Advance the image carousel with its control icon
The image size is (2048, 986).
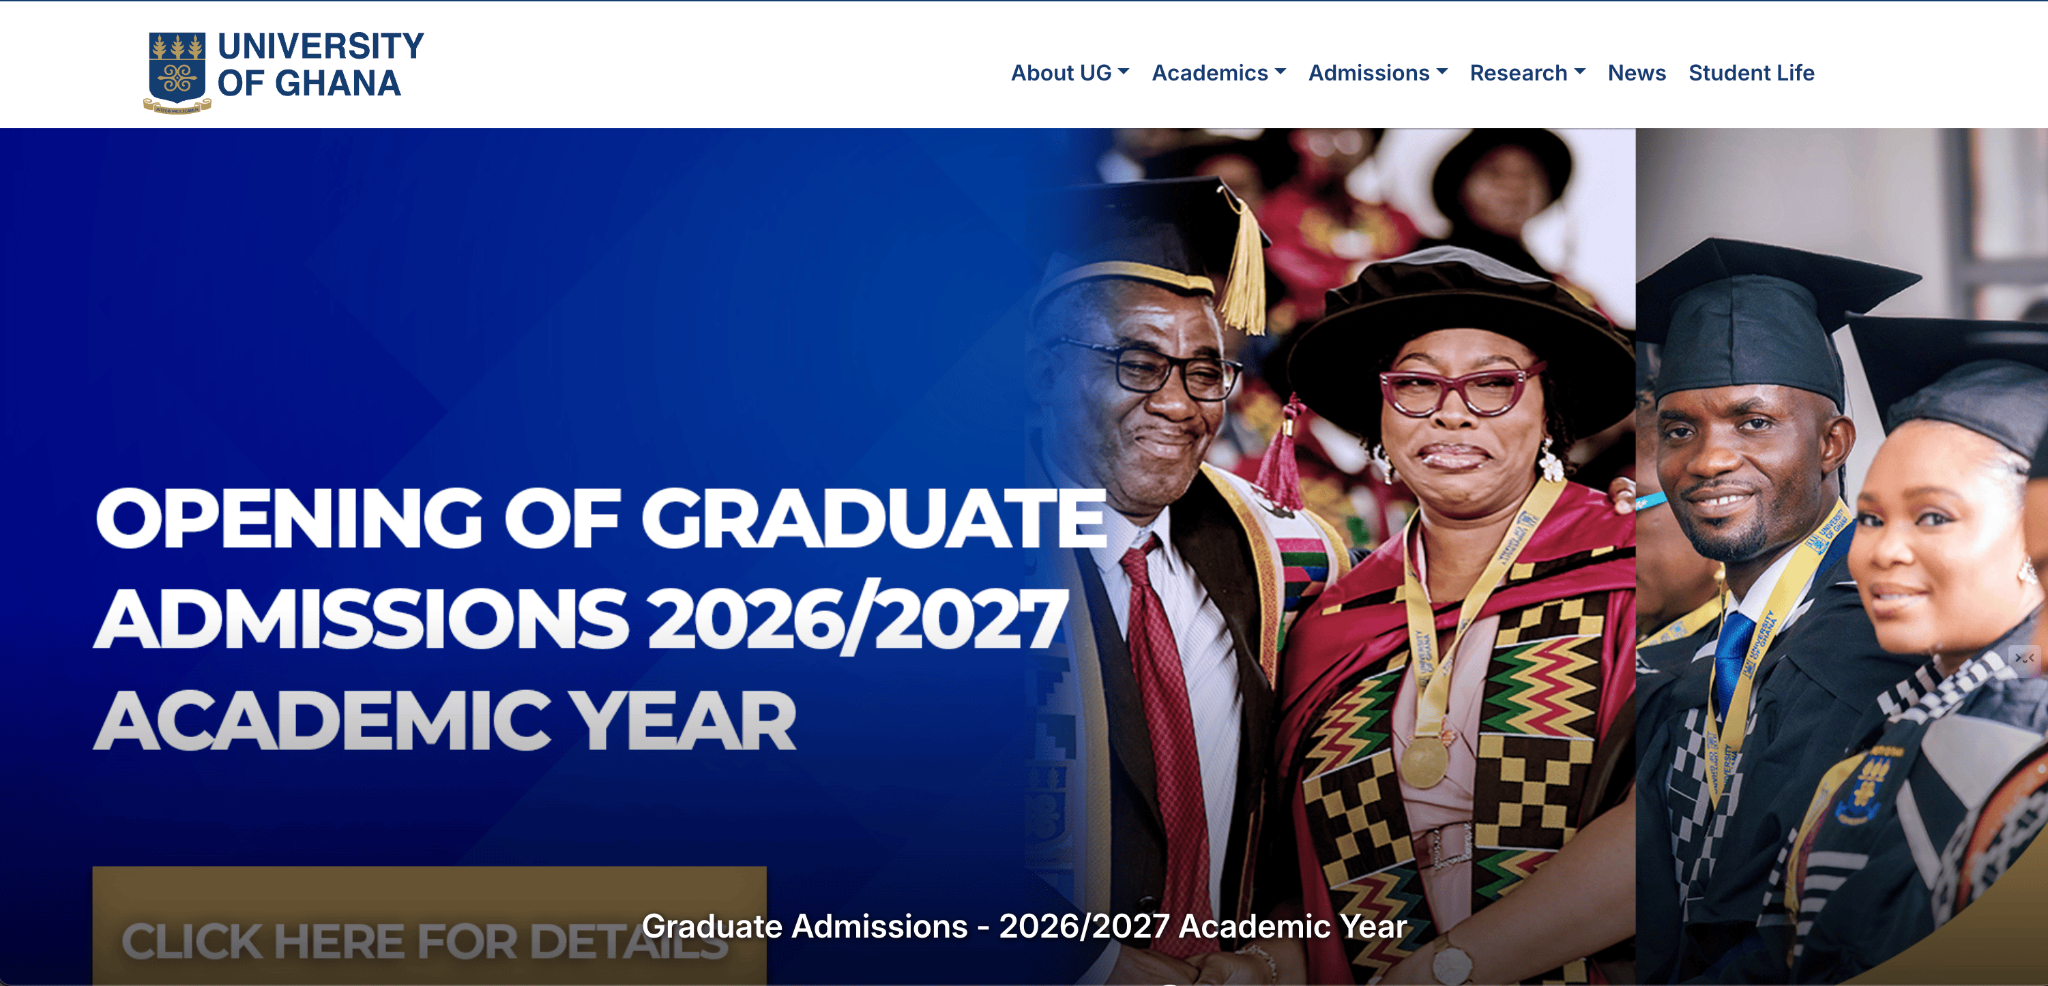pos(2025,658)
